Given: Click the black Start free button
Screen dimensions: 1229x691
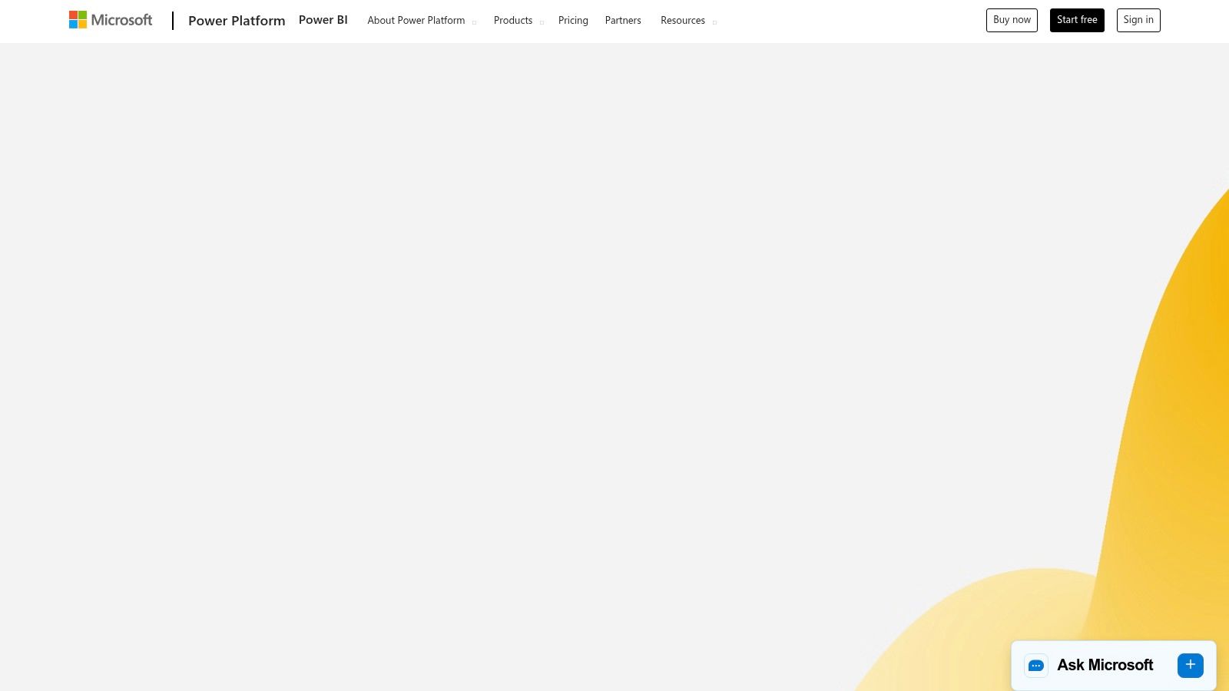Looking at the screenshot, I should 1077,20.
